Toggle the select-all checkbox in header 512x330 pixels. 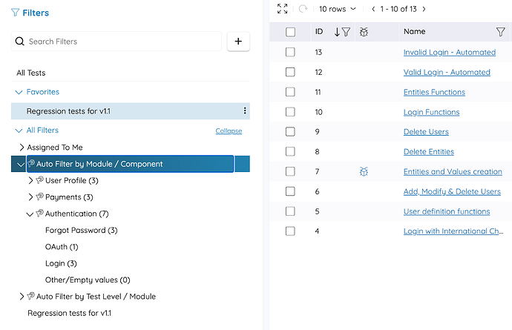pos(290,32)
